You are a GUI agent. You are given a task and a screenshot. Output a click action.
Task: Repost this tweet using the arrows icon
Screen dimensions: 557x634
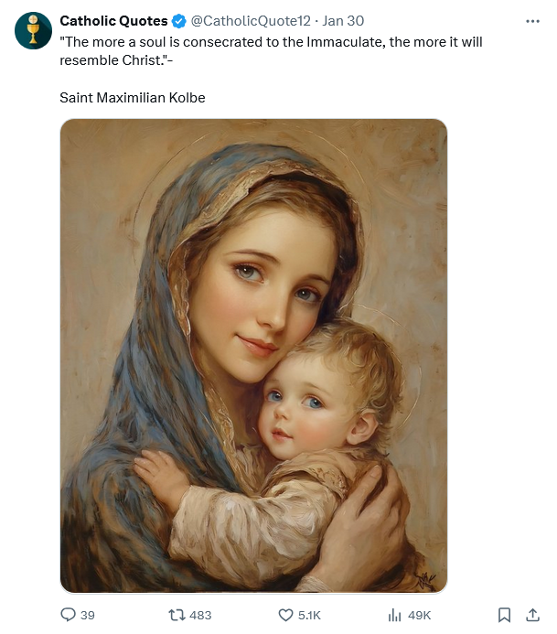tap(177, 615)
